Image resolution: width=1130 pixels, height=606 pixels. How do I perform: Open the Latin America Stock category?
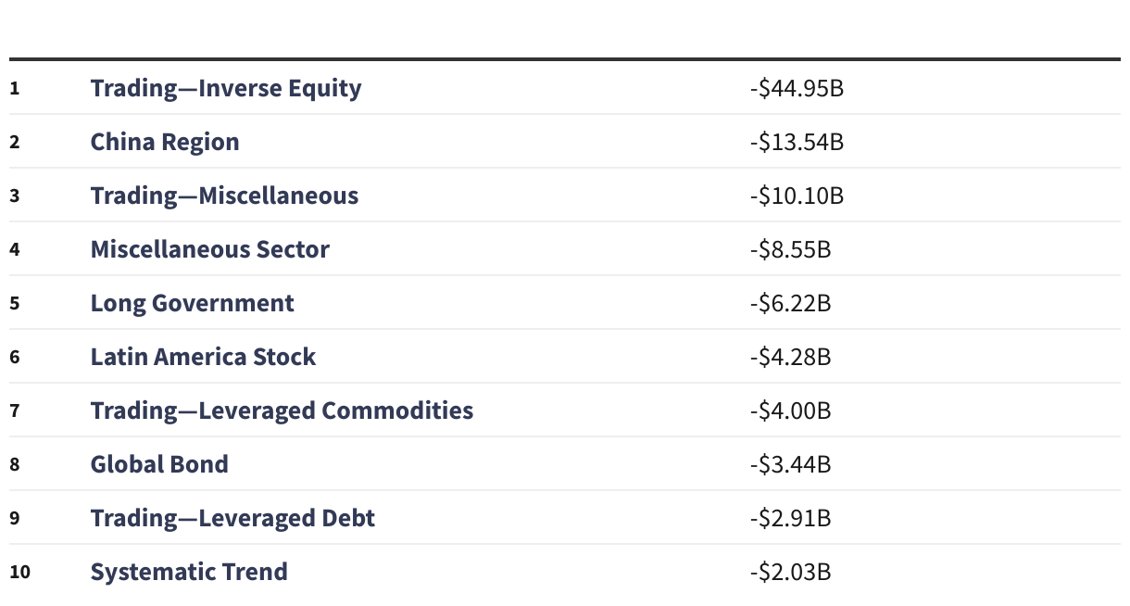[x=203, y=357]
